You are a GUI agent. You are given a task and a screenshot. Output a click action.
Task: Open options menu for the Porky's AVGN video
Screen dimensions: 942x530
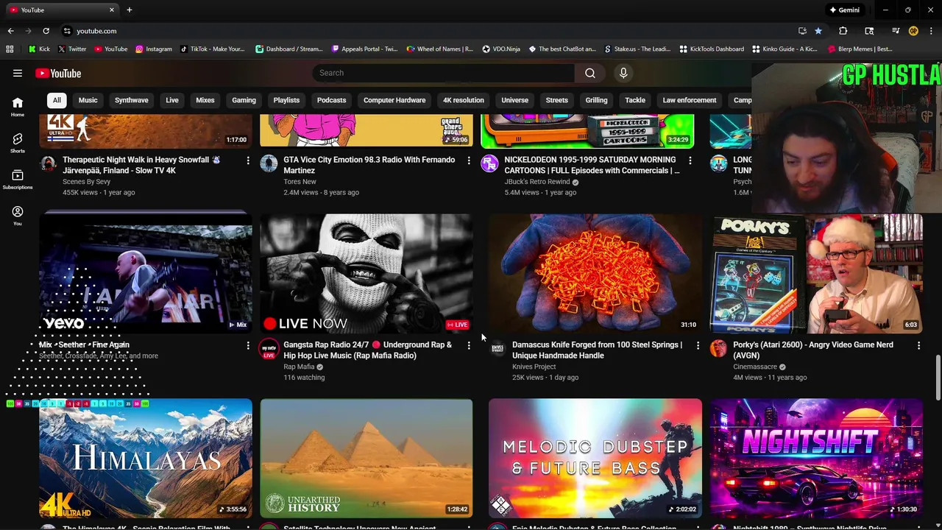point(918,345)
